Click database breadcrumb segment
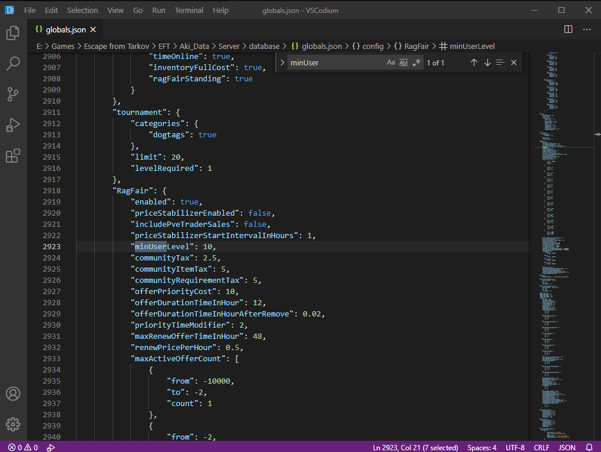The height and width of the screenshot is (452, 601). (x=264, y=47)
